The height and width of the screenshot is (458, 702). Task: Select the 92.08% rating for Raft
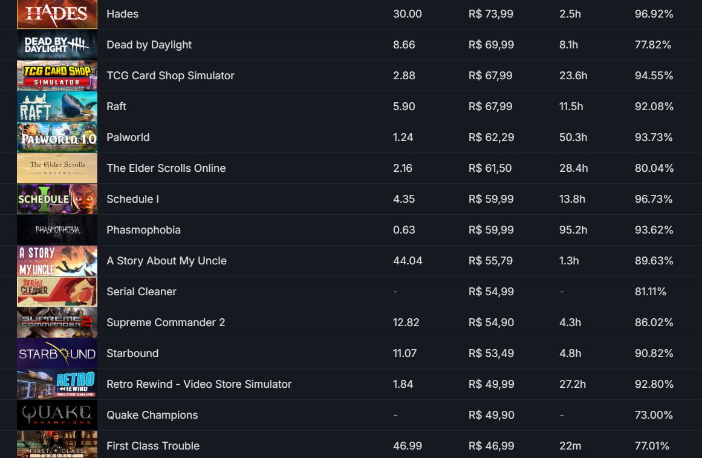click(x=654, y=106)
